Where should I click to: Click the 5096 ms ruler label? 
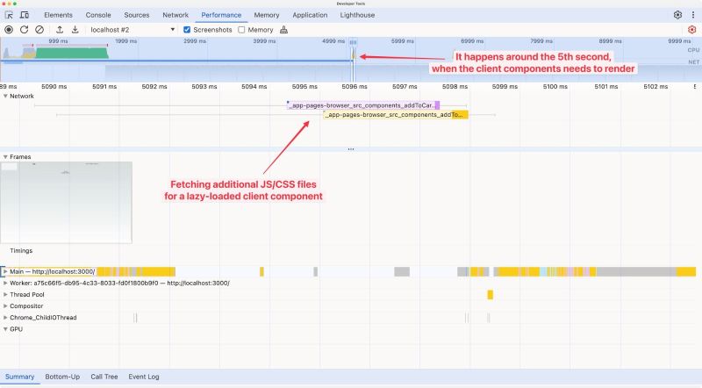pyautogui.click(x=355, y=87)
